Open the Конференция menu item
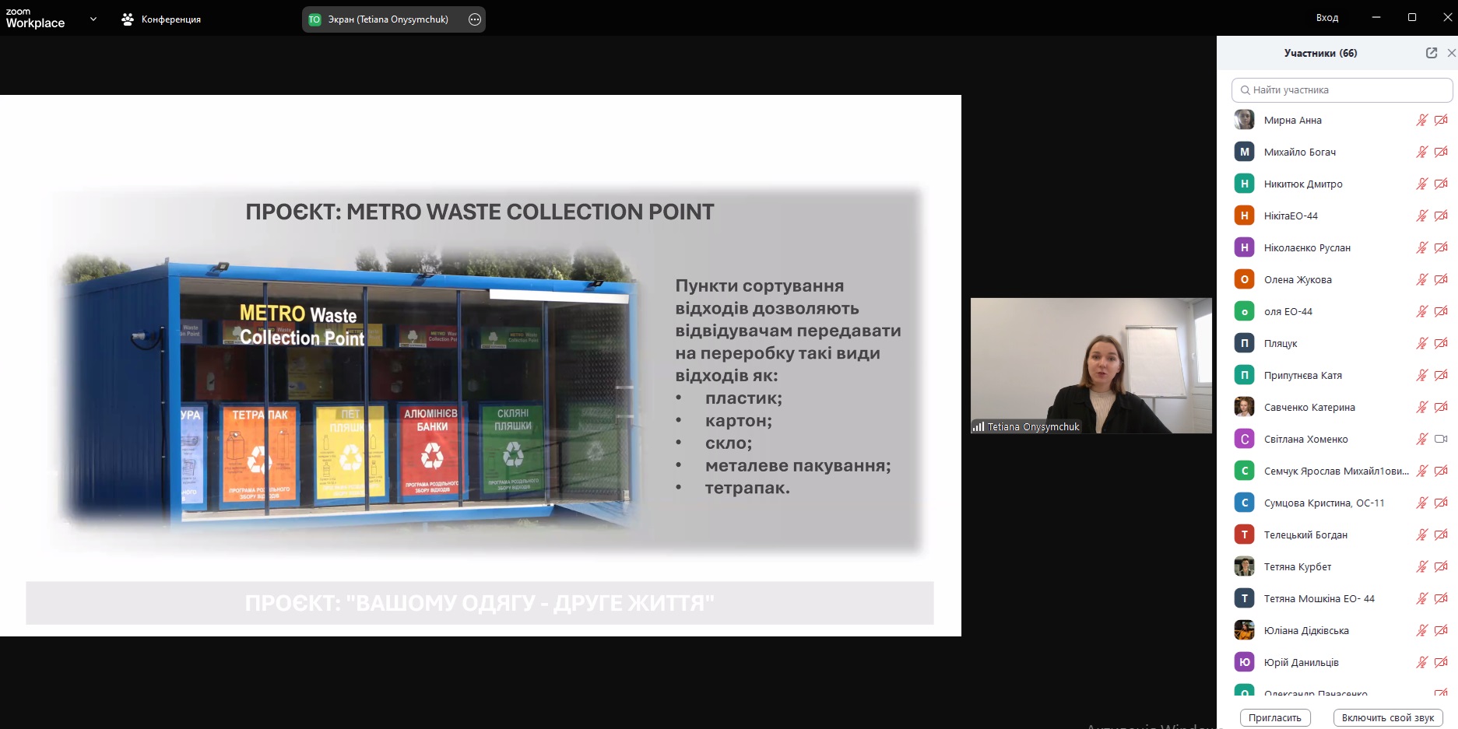The image size is (1458, 729). 170,19
